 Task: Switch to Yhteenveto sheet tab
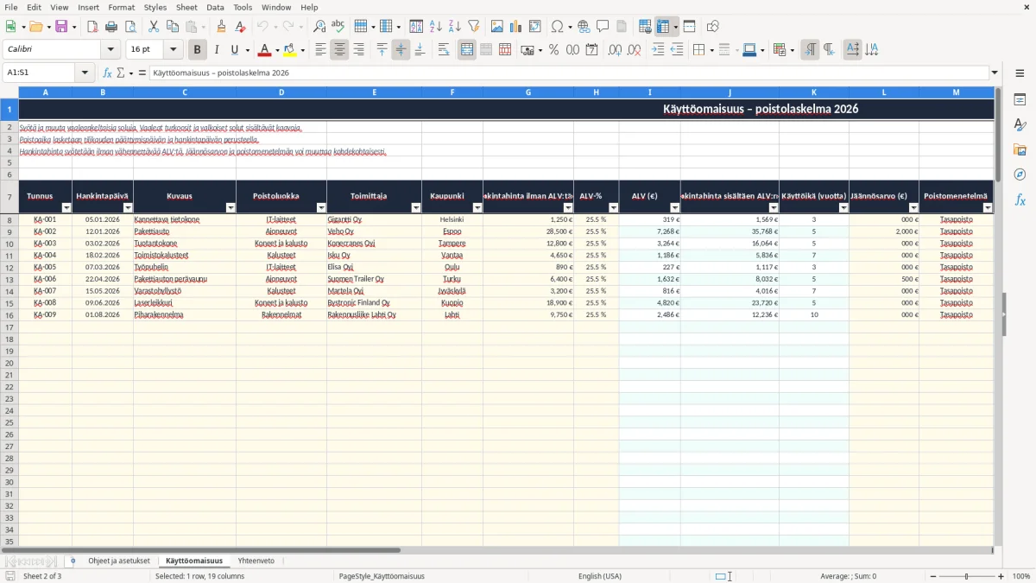tap(256, 561)
